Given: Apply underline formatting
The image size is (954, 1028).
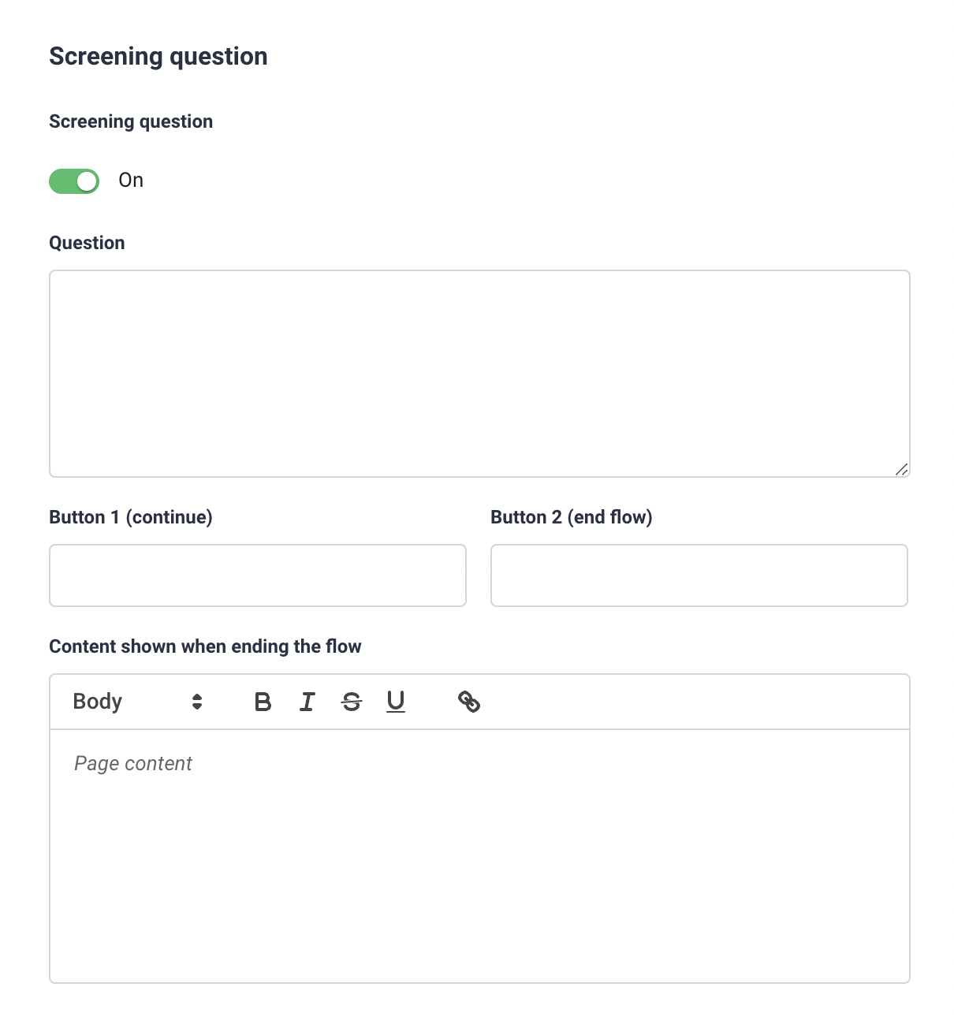Looking at the screenshot, I should (396, 702).
